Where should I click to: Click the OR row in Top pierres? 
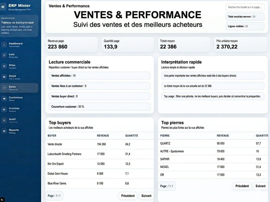pyautogui.click(x=213, y=175)
